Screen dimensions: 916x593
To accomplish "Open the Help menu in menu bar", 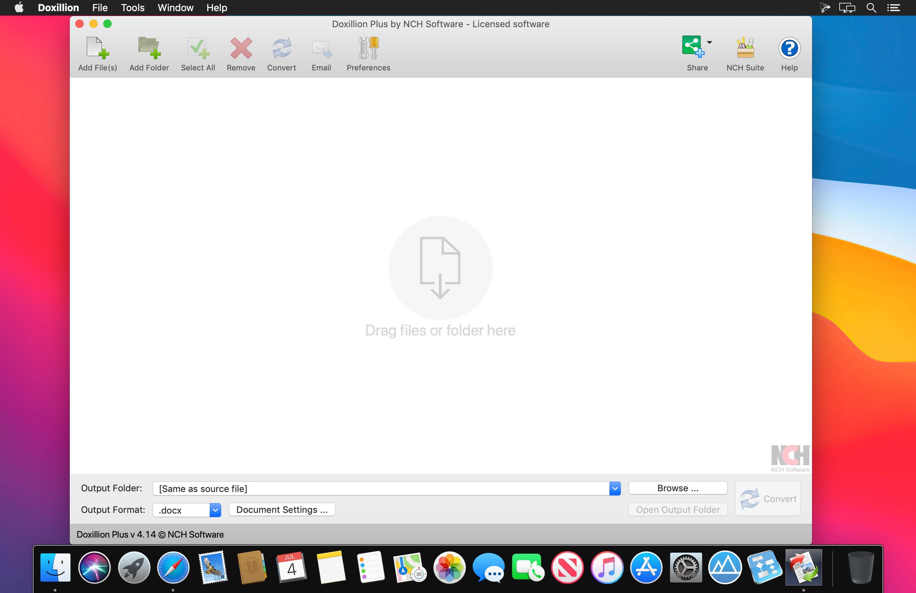I will [x=217, y=8].
